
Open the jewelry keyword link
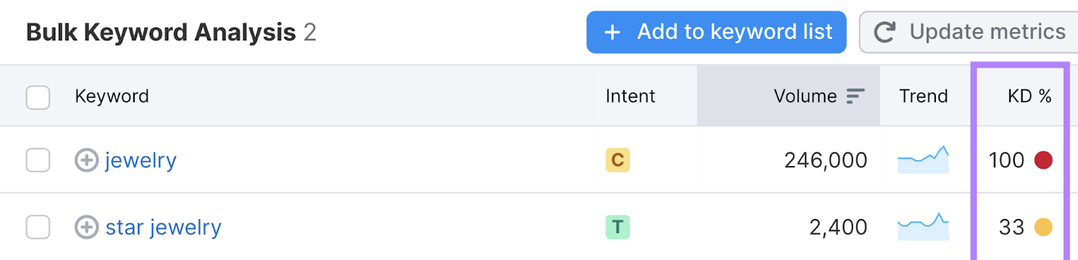(141, 160)
